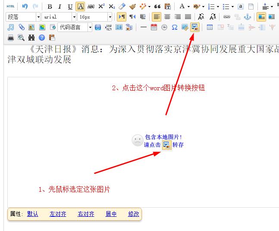Open search and replace binoculars icon
The width and height of the screenshot is (279, 231).
coord(31,38)
